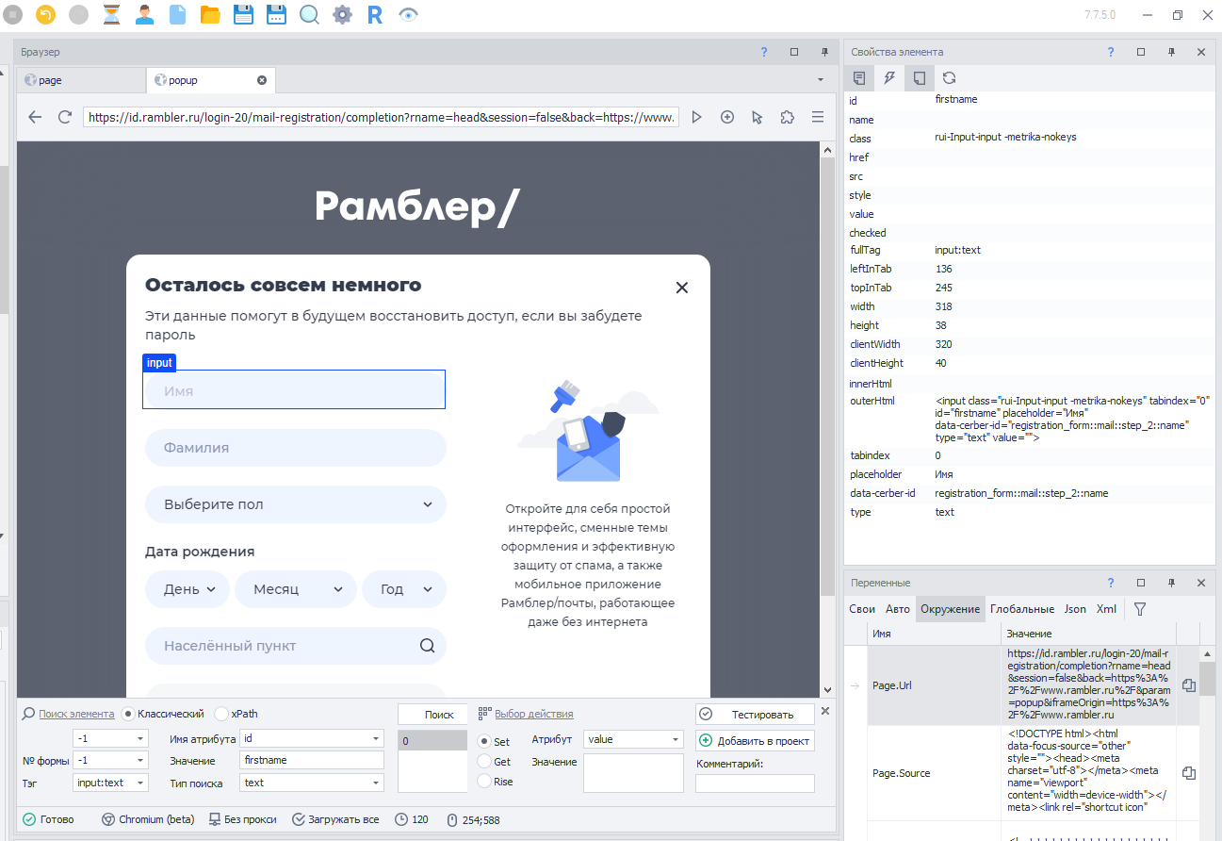Open the Выберите пол dropdown
This screenshot has height=841, width=1222.
point(296,504)
